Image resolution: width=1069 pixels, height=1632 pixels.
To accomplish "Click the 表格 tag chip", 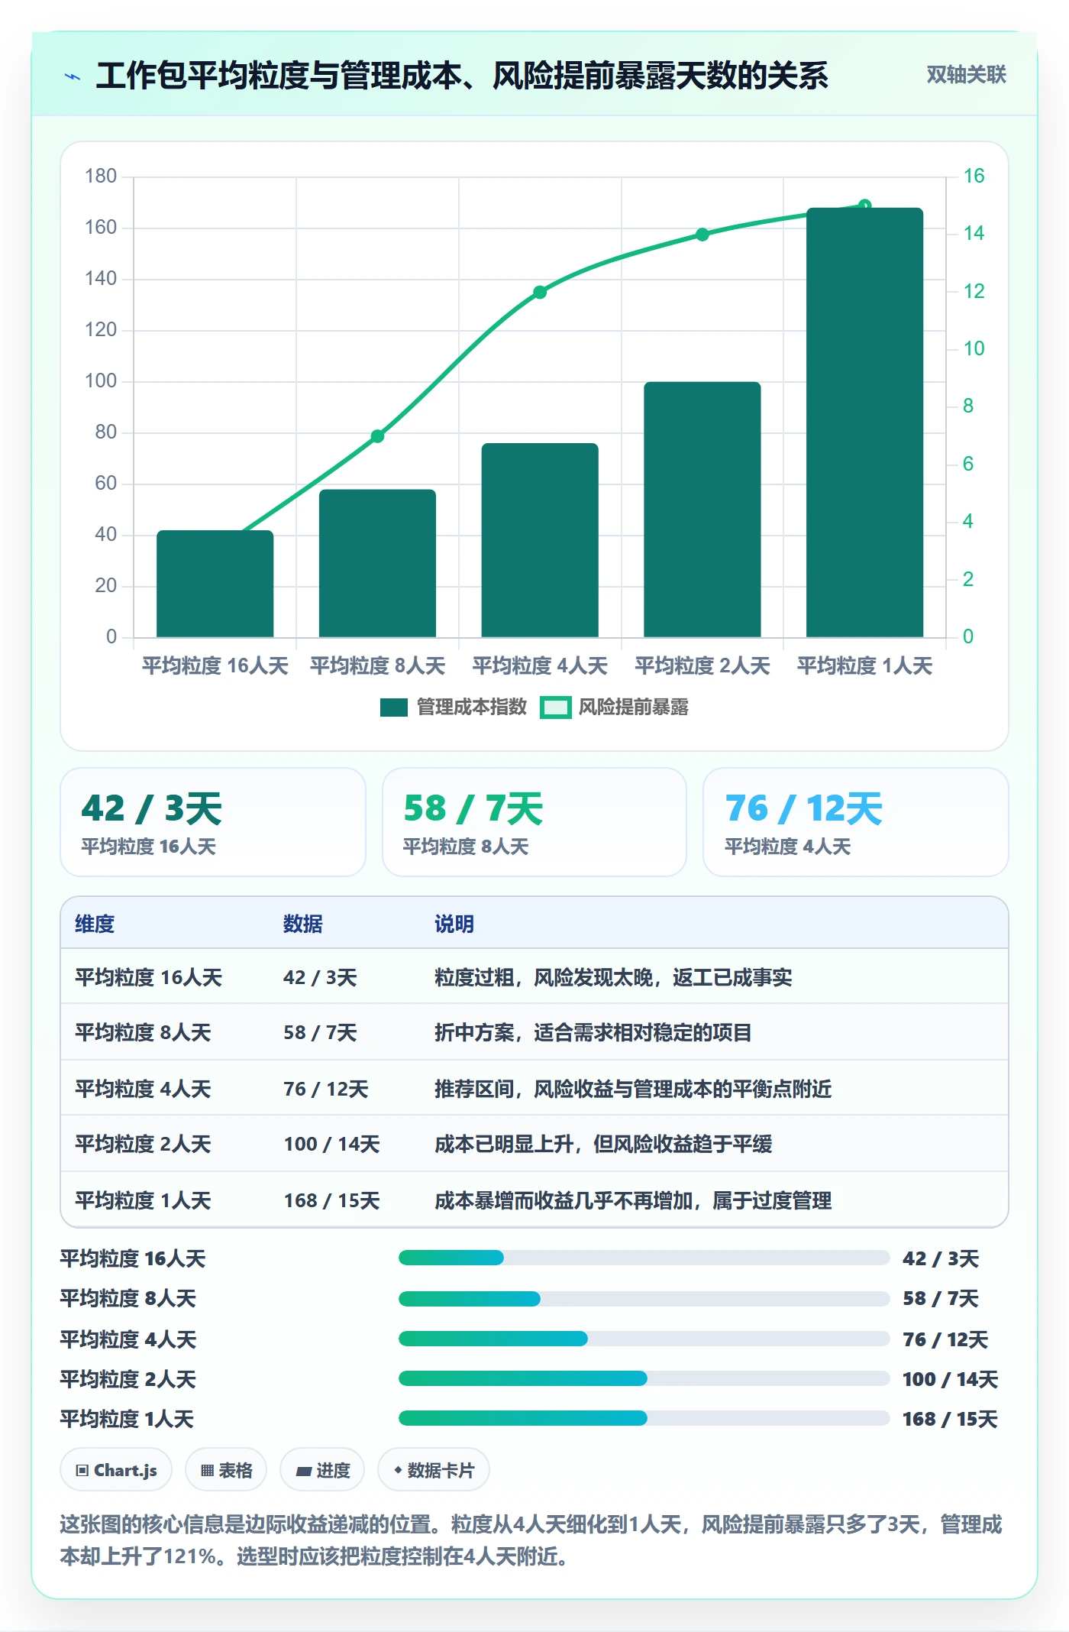I will pyautogui.click(x=226, y=1470).
